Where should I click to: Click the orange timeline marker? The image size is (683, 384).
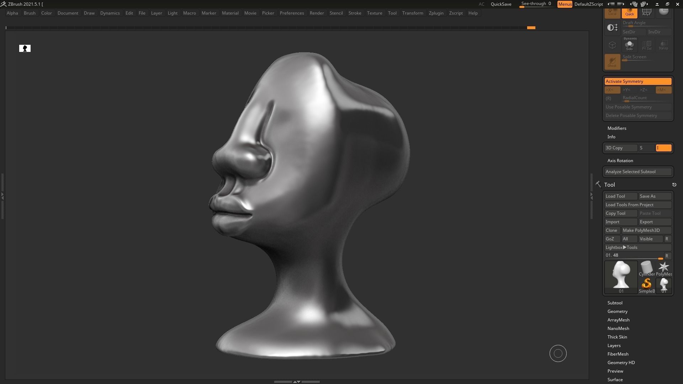(531, 28)
